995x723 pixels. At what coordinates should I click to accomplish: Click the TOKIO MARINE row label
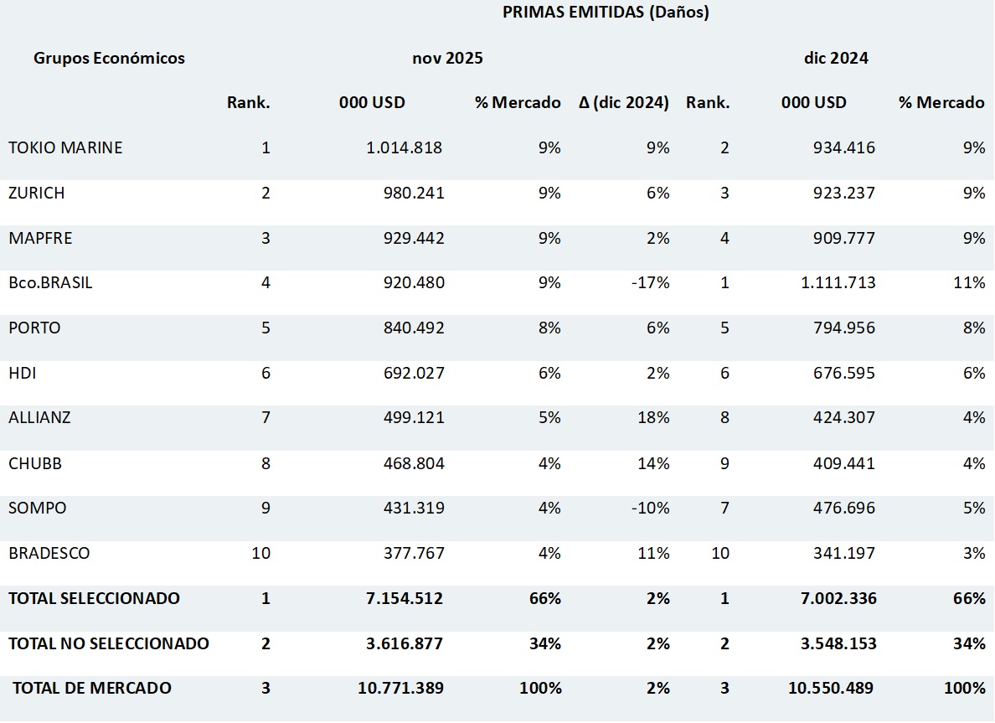(65, 148)
